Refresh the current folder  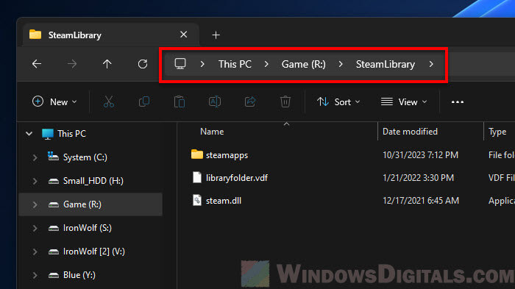143,64
